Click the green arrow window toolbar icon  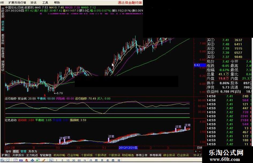coord(38,160)
